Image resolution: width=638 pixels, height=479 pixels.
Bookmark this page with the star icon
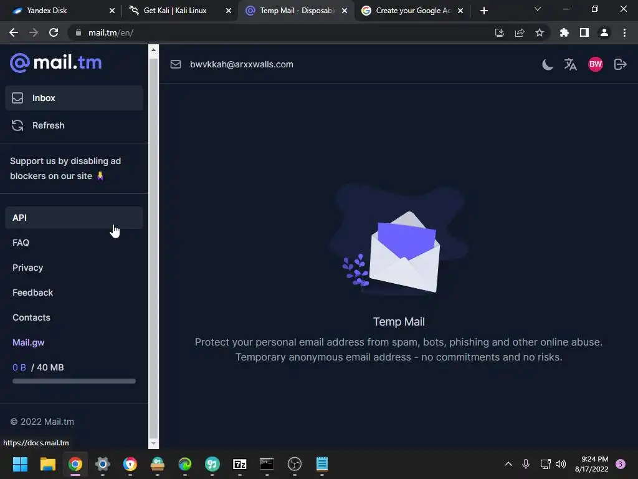pyautogui.click(x=540, y=32)
